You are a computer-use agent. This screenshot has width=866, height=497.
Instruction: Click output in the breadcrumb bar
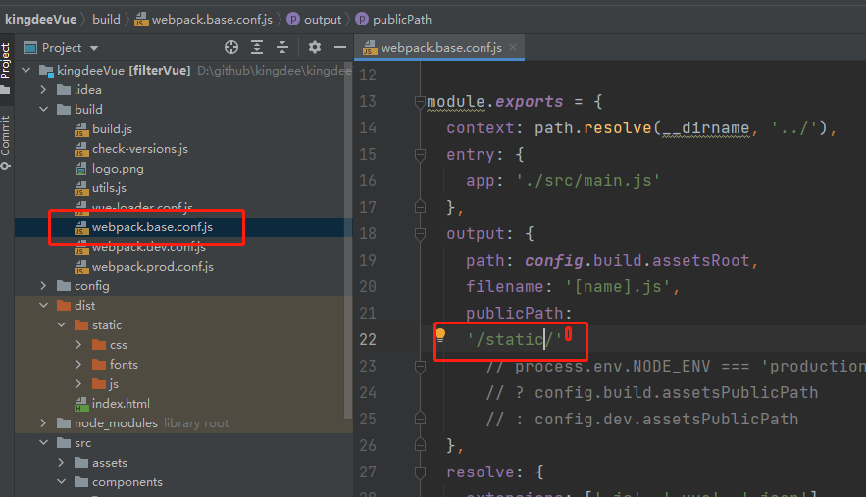point(315,20)
